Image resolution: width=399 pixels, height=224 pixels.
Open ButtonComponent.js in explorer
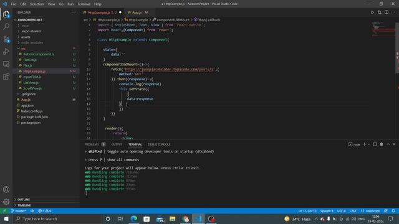click(39, 54)
